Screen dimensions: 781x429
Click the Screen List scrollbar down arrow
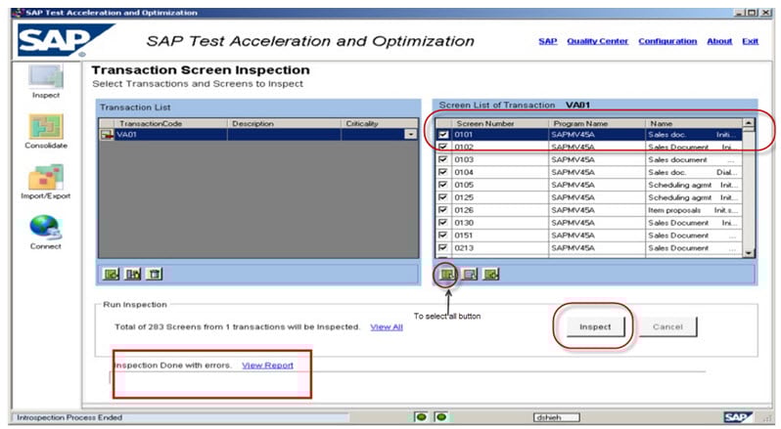coord(749,252)
